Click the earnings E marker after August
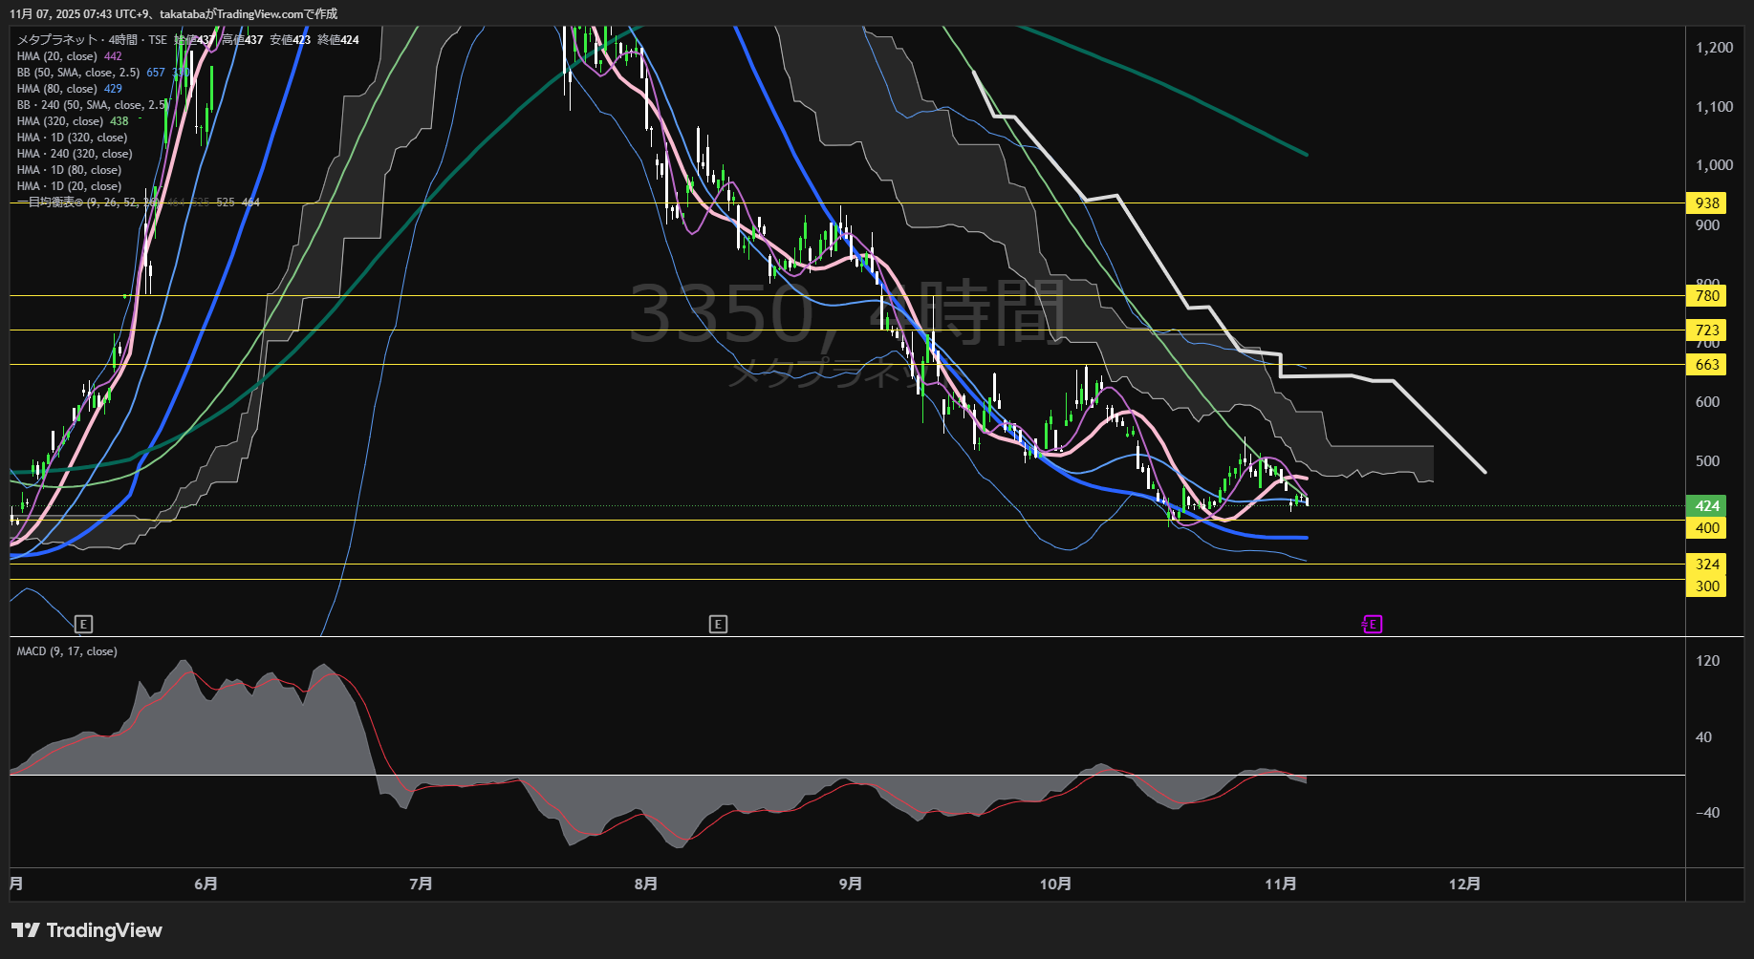The image size is (1754, 959). pyautogui.click(x=718, y=625)
